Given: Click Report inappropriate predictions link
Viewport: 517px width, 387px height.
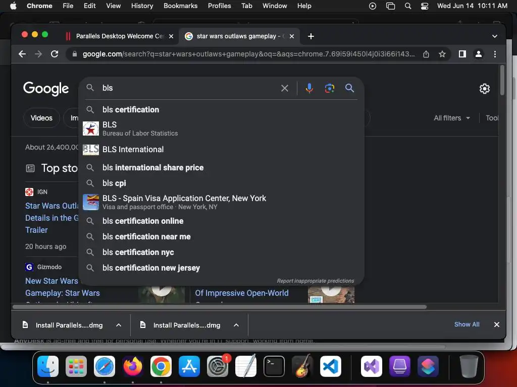Looking at the screenshot, I should coord(315,281).
